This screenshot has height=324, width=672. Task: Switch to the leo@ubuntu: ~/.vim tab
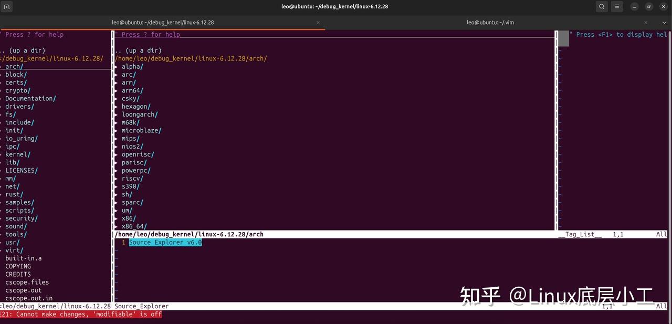pos(490,23)
